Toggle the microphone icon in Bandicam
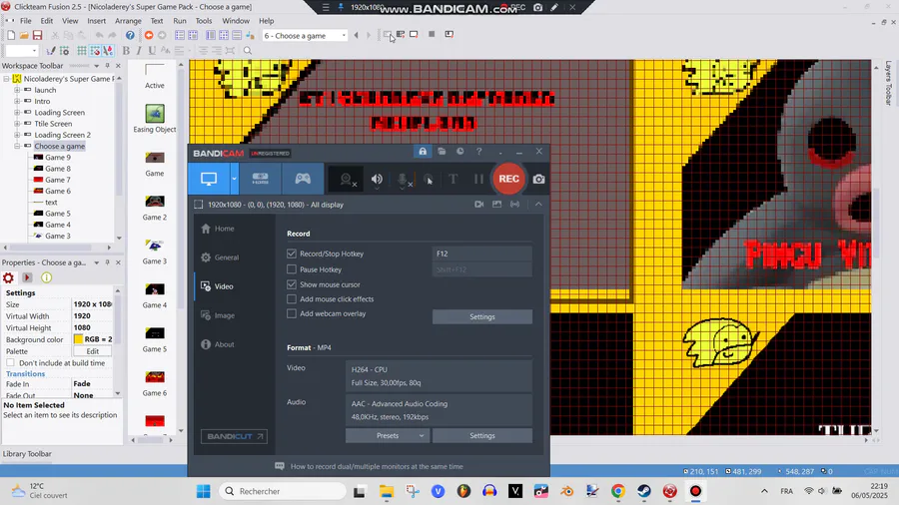The height and width of the screenshot is (505, 899). tap(404, 180)
